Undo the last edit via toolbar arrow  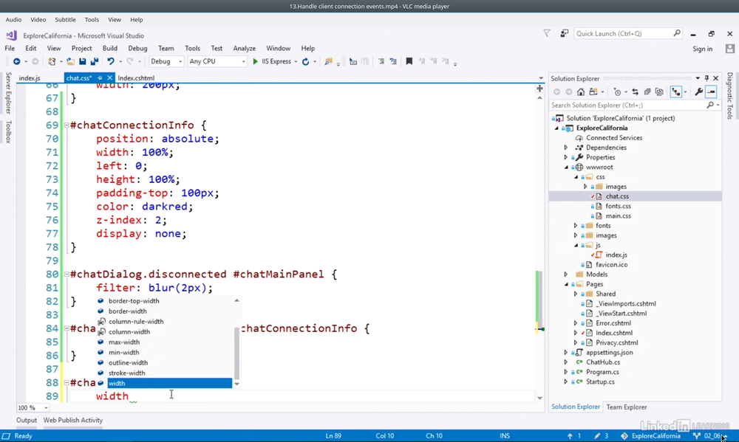coord(110,62)
